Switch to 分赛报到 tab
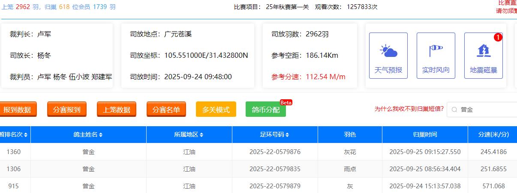This screenshot has height=193, width=517. (66, 110)
